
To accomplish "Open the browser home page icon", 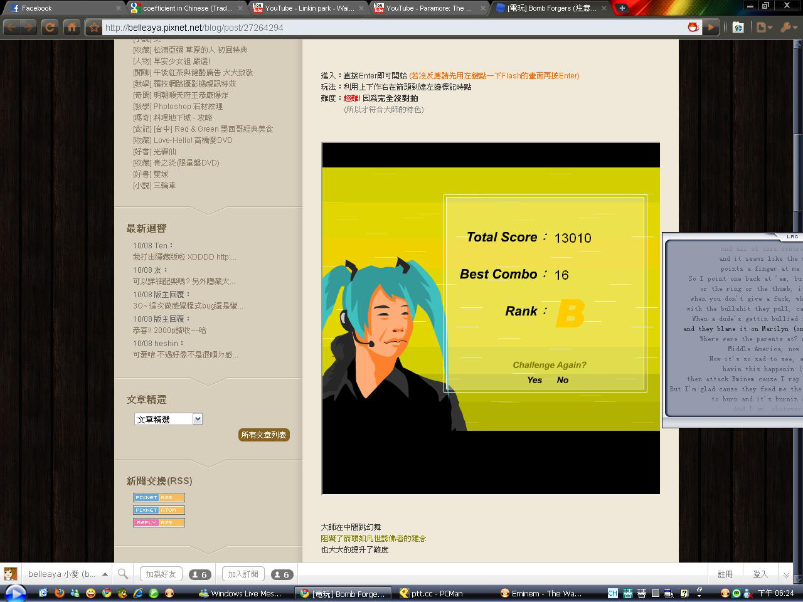I will coord(72,28).
